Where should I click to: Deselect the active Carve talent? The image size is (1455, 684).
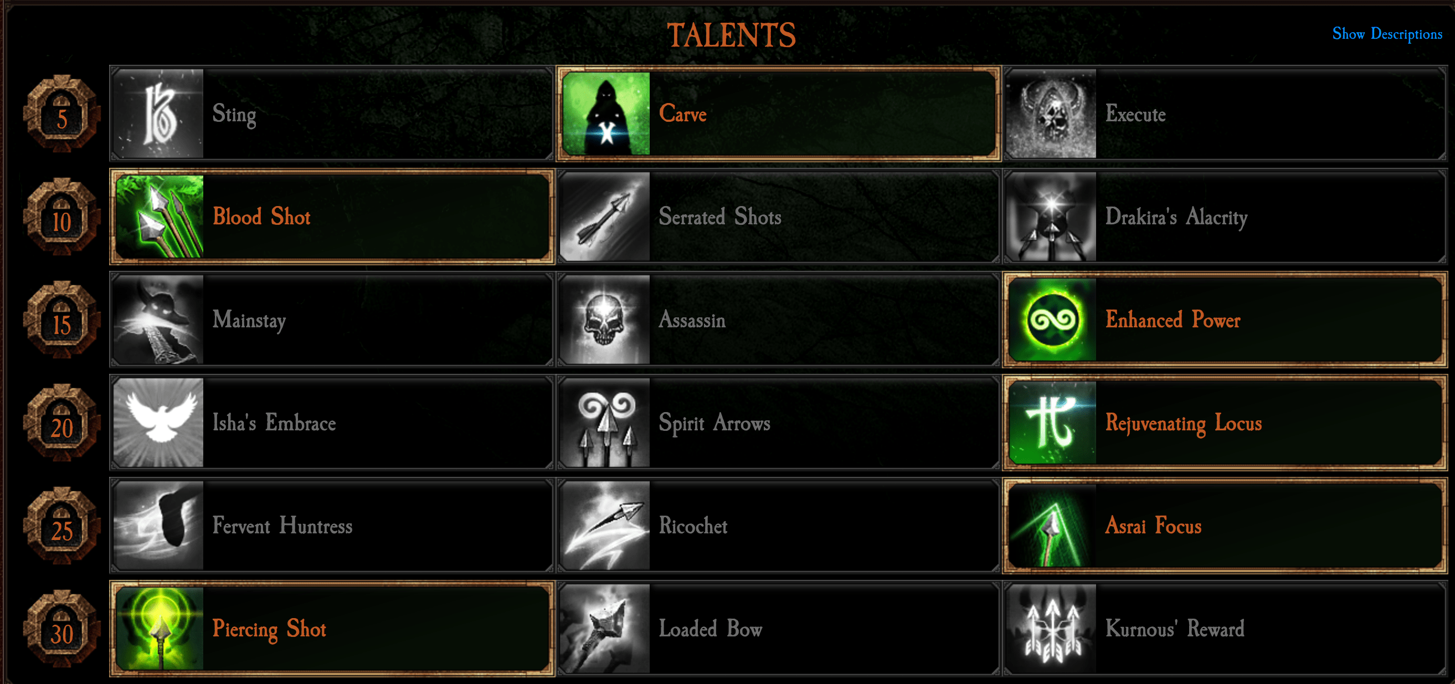coord(779,114)
